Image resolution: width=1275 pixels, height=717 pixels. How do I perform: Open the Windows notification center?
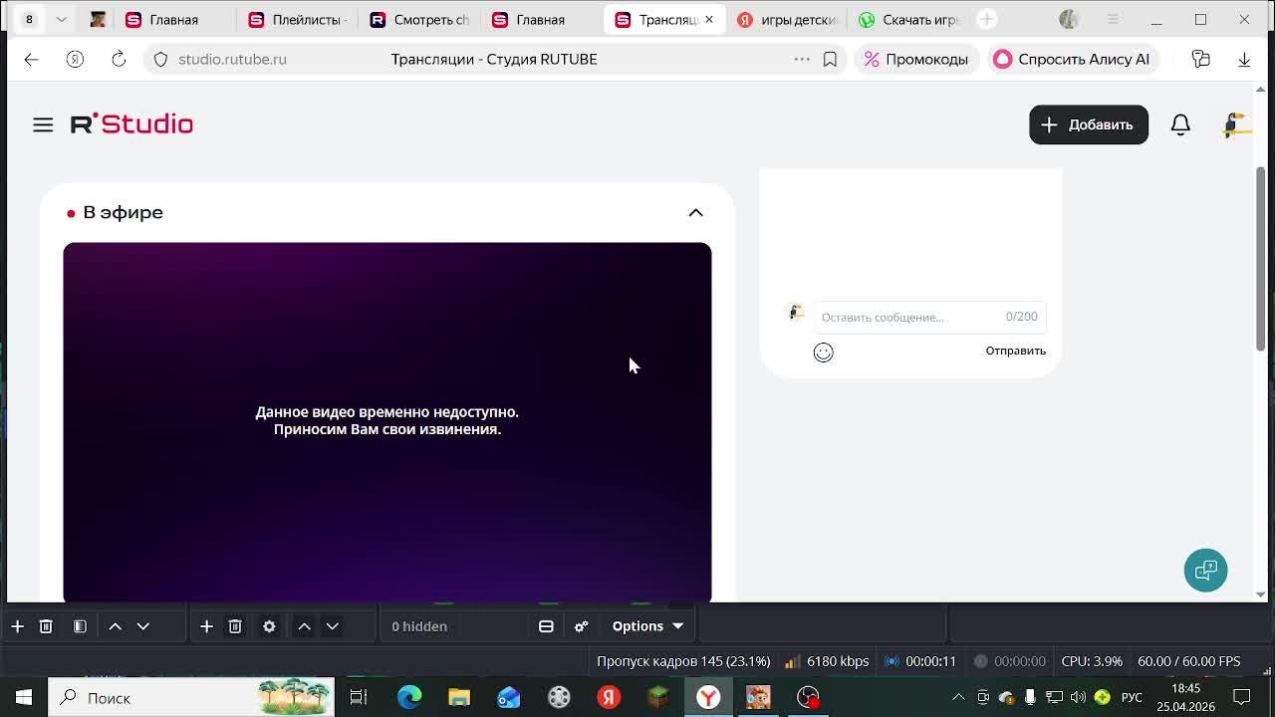coord(1242,697)
